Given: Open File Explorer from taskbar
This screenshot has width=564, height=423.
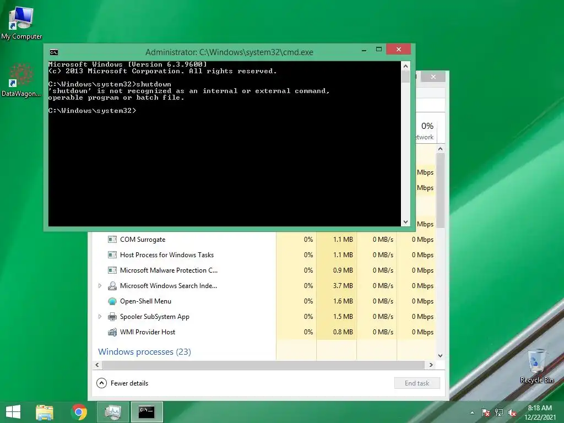Looking at the screenshot, I should [x=45, y=412].
